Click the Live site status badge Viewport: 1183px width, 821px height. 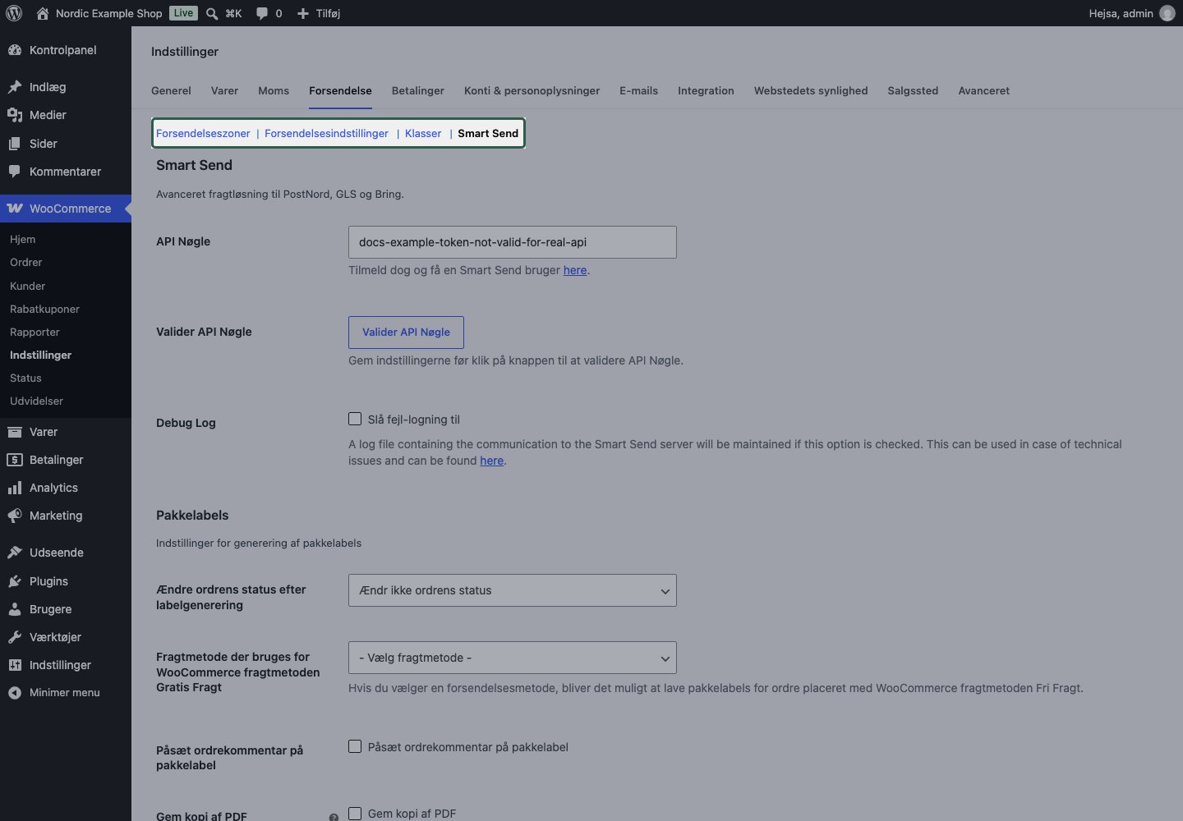click(184, 13)
